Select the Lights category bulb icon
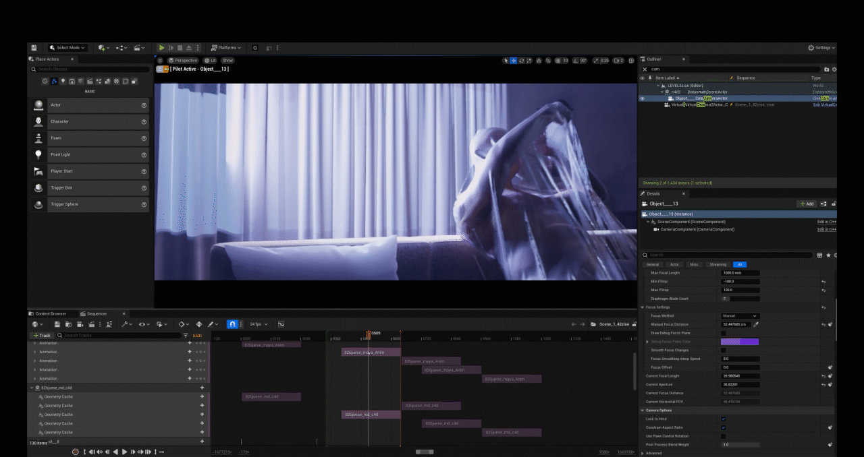The height and width of the screenshot is (457, 864). coord(63,81)
